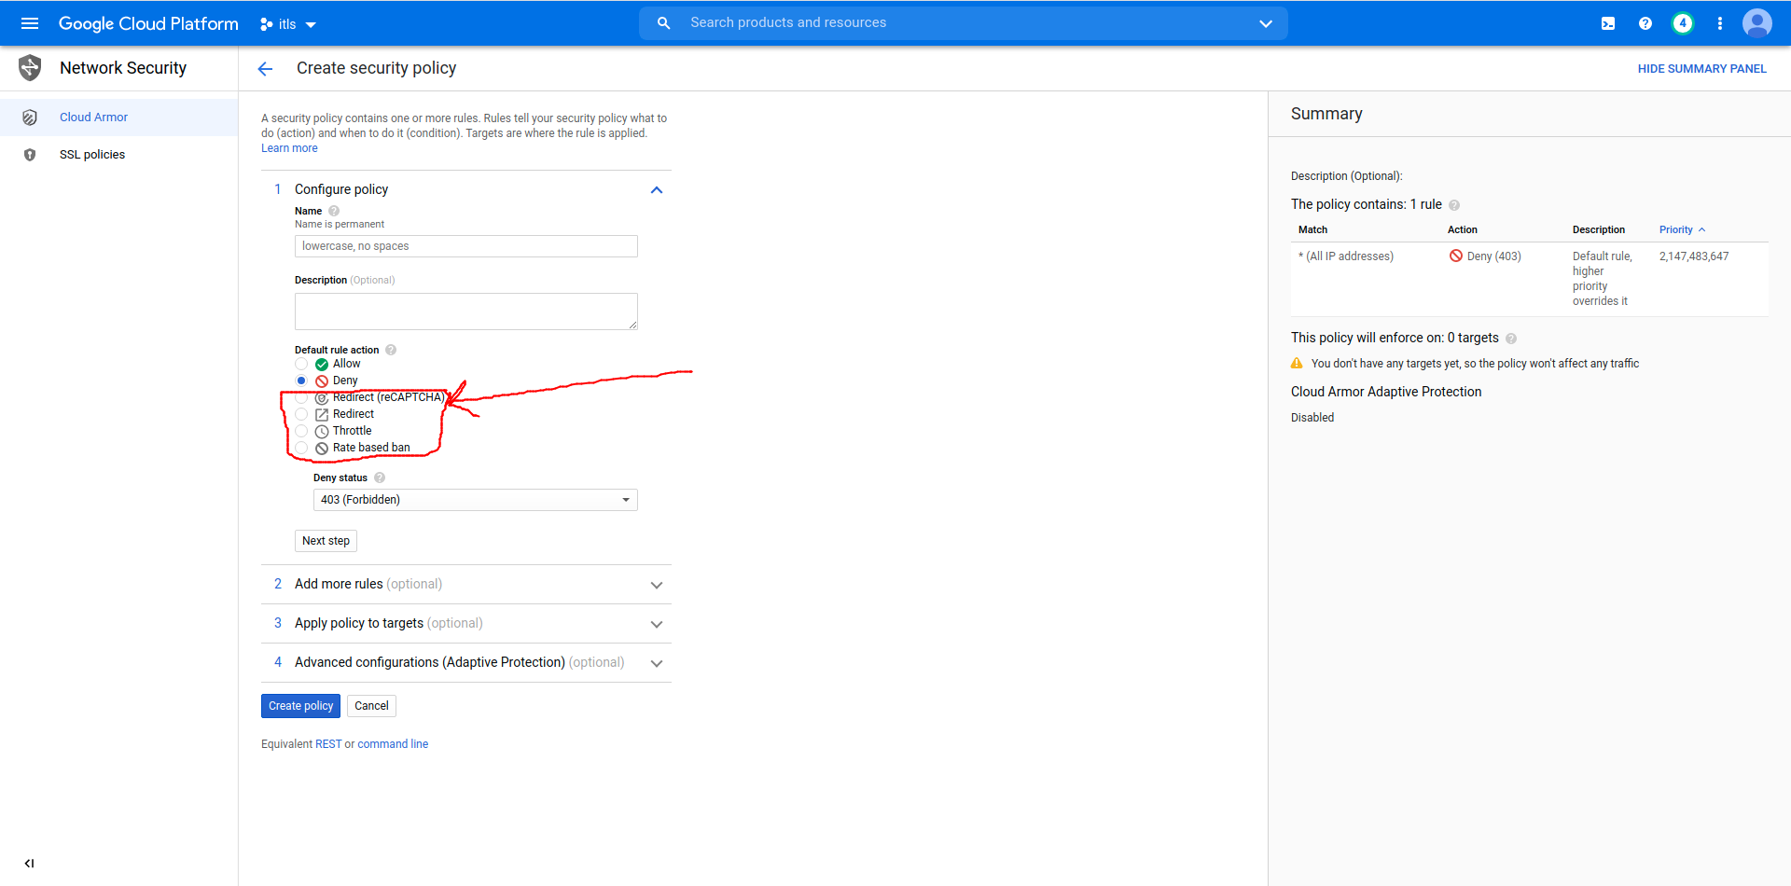Viewport: 1791px width, 886px height.
Task: Click the SSL policies sidebar icon
Action: pos(30,155)
